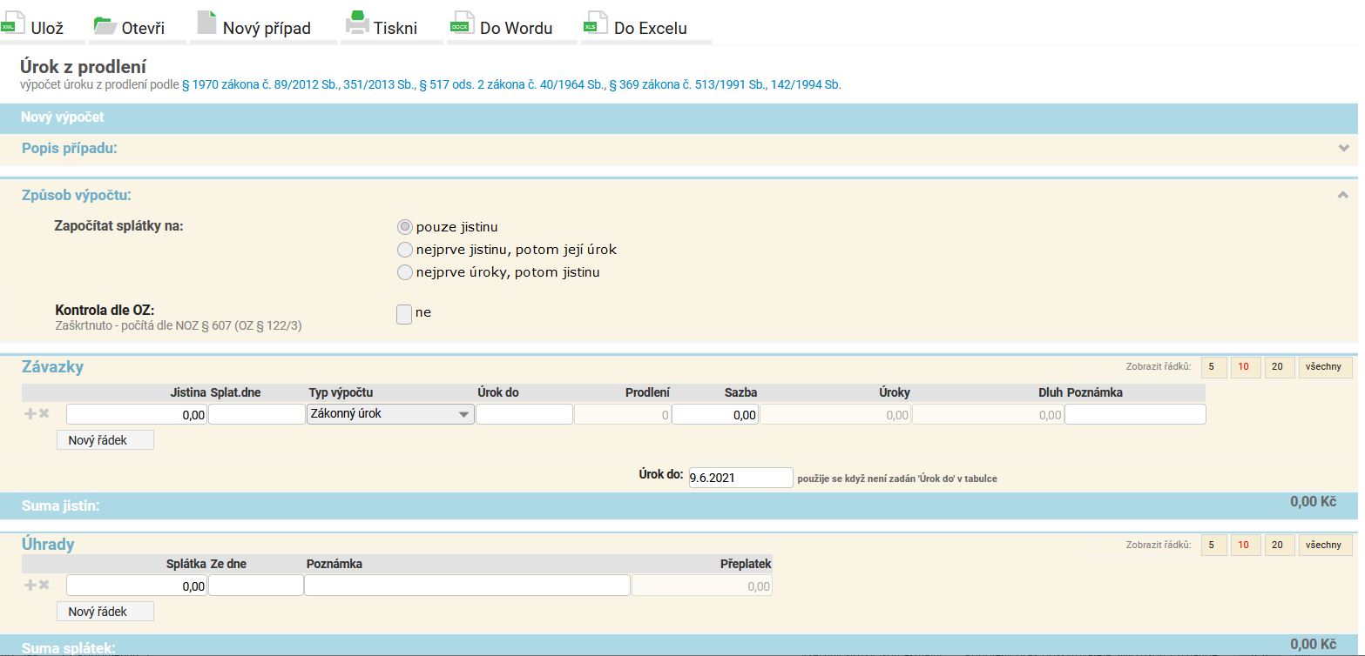Show 20 rows in the Závazky table
1365x656 pixels.
(1279, 367)
